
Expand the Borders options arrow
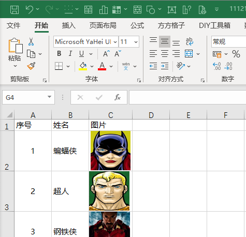coord(68,66)
